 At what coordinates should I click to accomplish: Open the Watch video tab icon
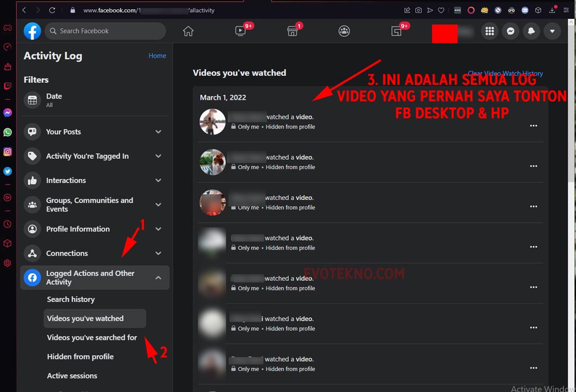pyautogui.click(x=240, y=31)
